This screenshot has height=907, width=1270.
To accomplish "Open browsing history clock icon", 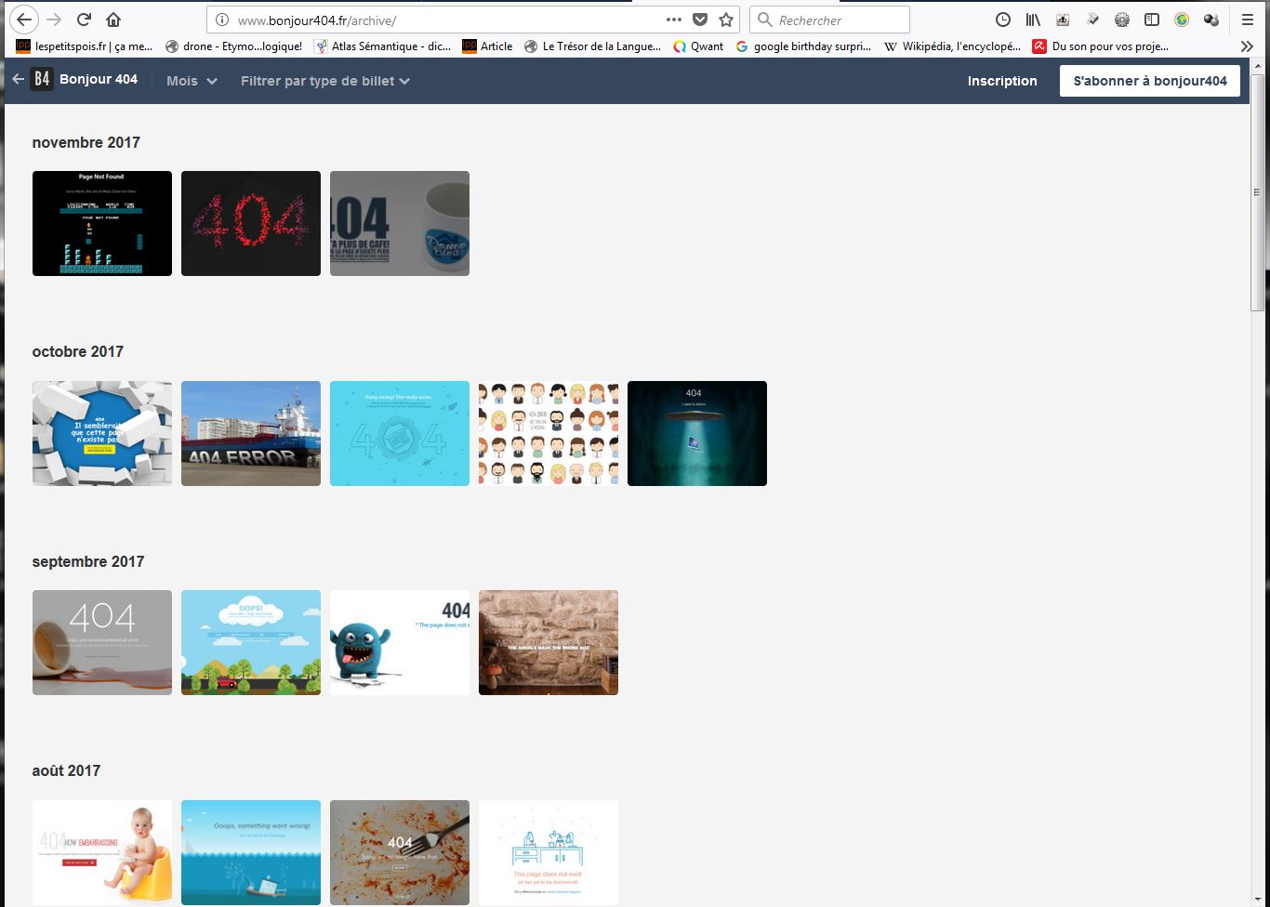I will point(1003,20).
